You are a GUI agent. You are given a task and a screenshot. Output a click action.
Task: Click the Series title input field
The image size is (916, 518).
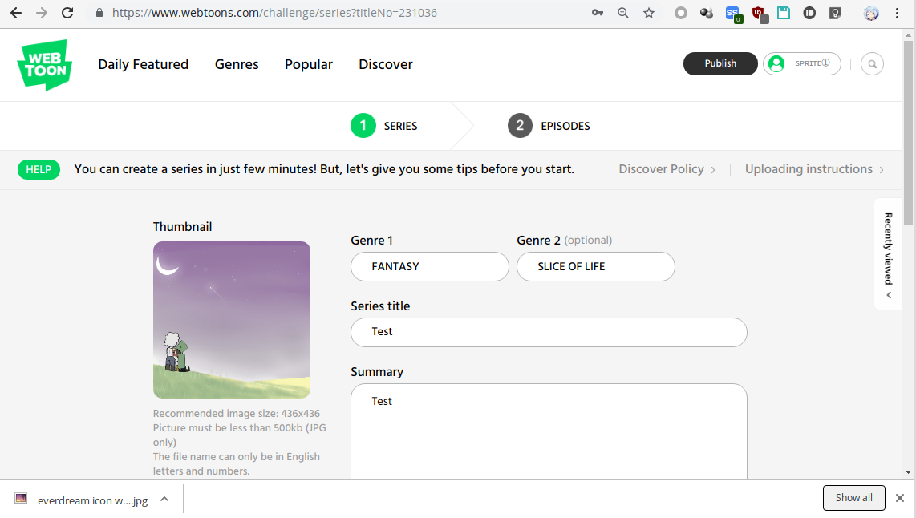point(549,332)
